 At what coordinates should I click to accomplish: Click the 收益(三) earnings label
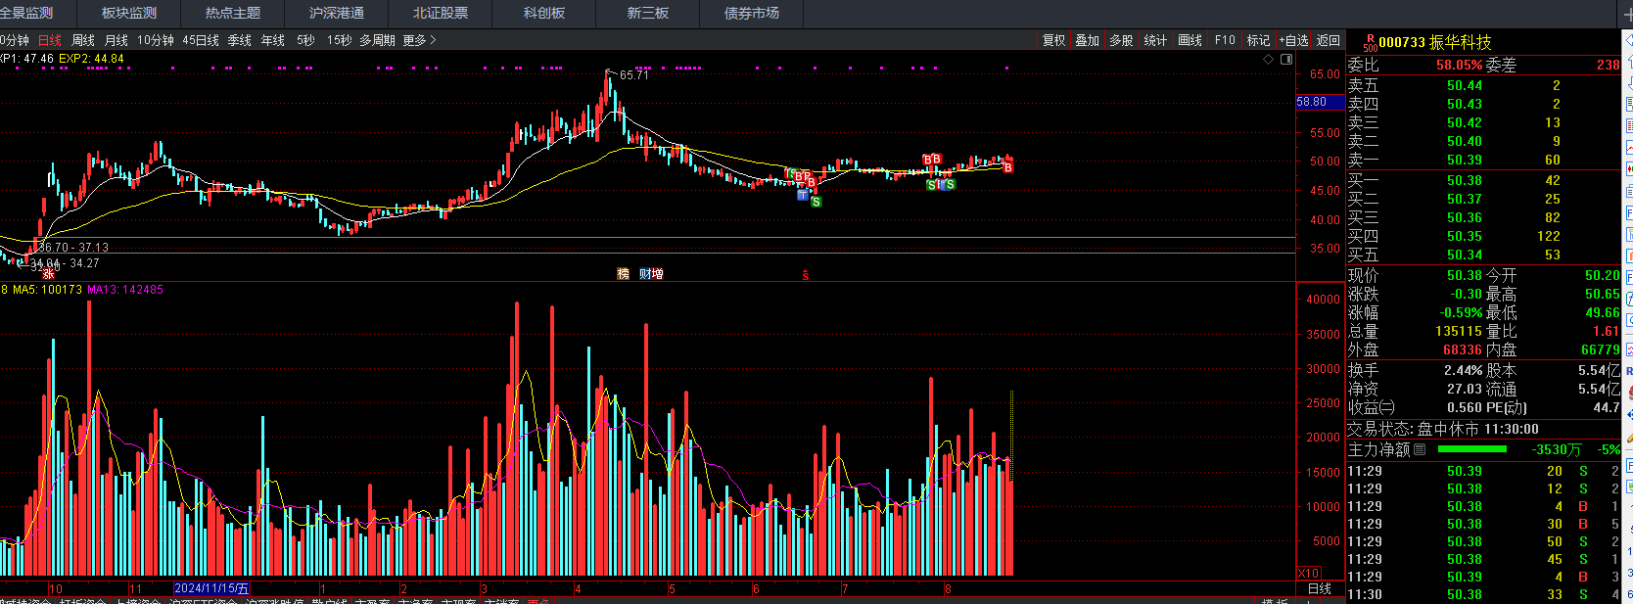pos(1372,407)
